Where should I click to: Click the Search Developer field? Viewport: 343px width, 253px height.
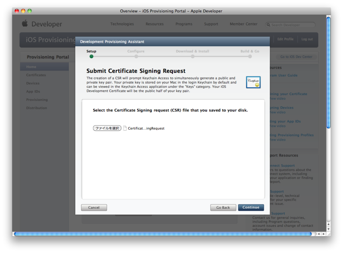click(290, 25)
